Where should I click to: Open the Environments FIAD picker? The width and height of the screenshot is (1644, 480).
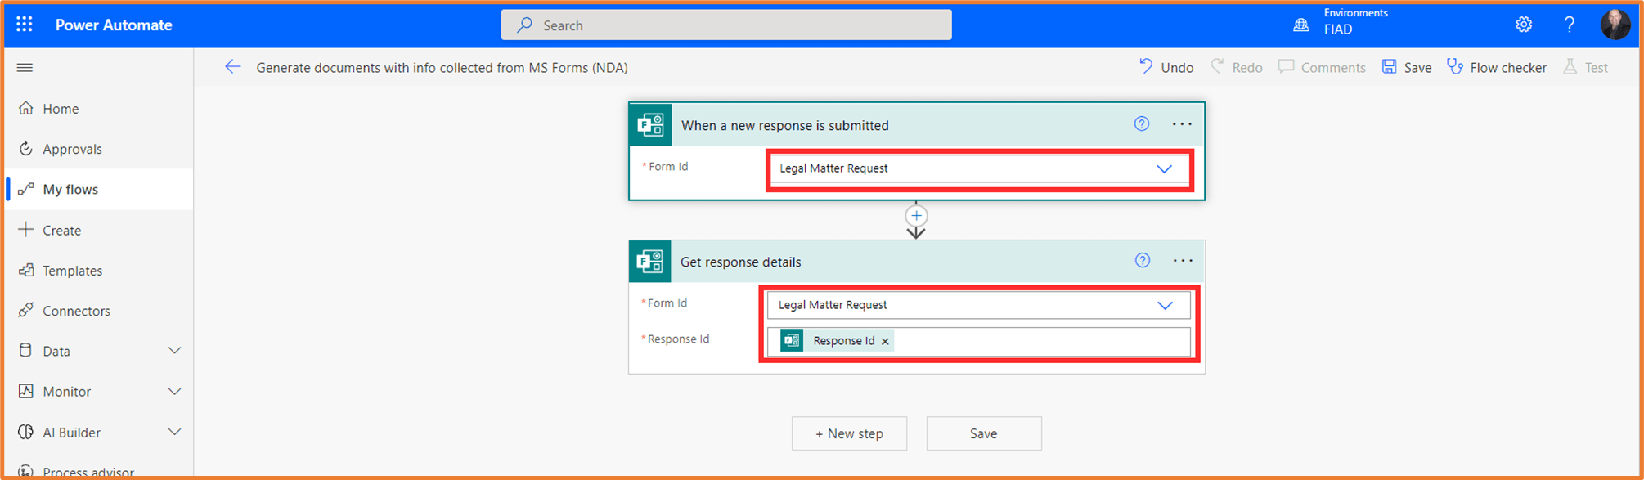point(1341,22)
